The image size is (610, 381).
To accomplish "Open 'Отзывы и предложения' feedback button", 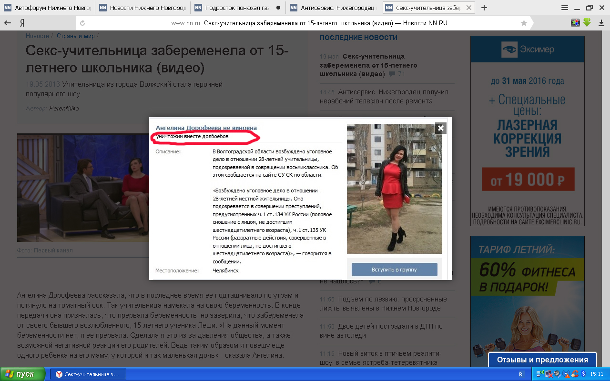I will pyautogui.click(x=542, y=360).
